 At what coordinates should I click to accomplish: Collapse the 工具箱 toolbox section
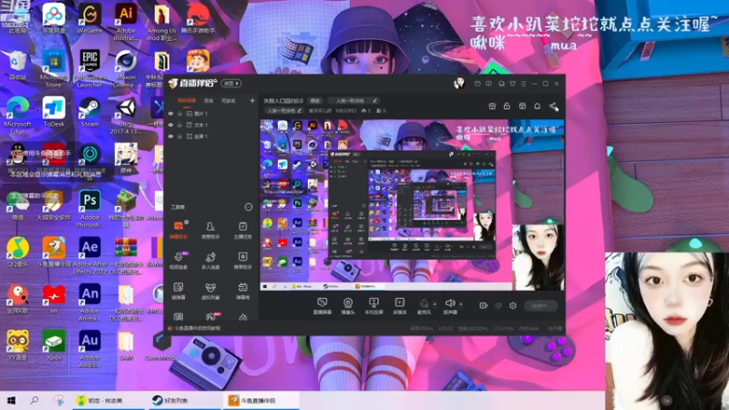(248, 207)
